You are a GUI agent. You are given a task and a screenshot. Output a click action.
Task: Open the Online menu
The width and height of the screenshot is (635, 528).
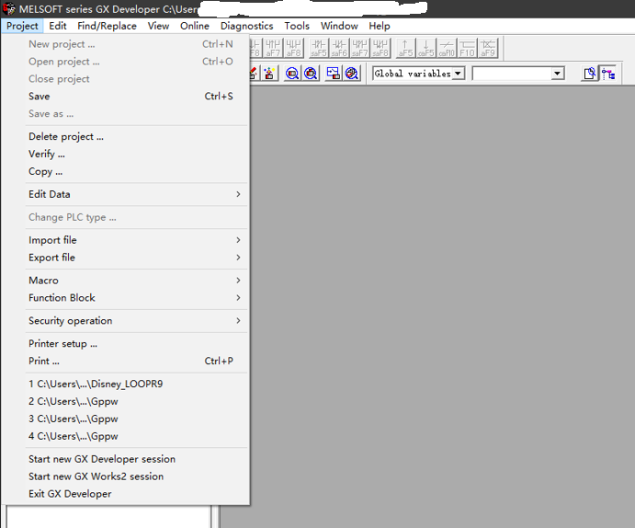pyautogui.click(x=195, y=26)
